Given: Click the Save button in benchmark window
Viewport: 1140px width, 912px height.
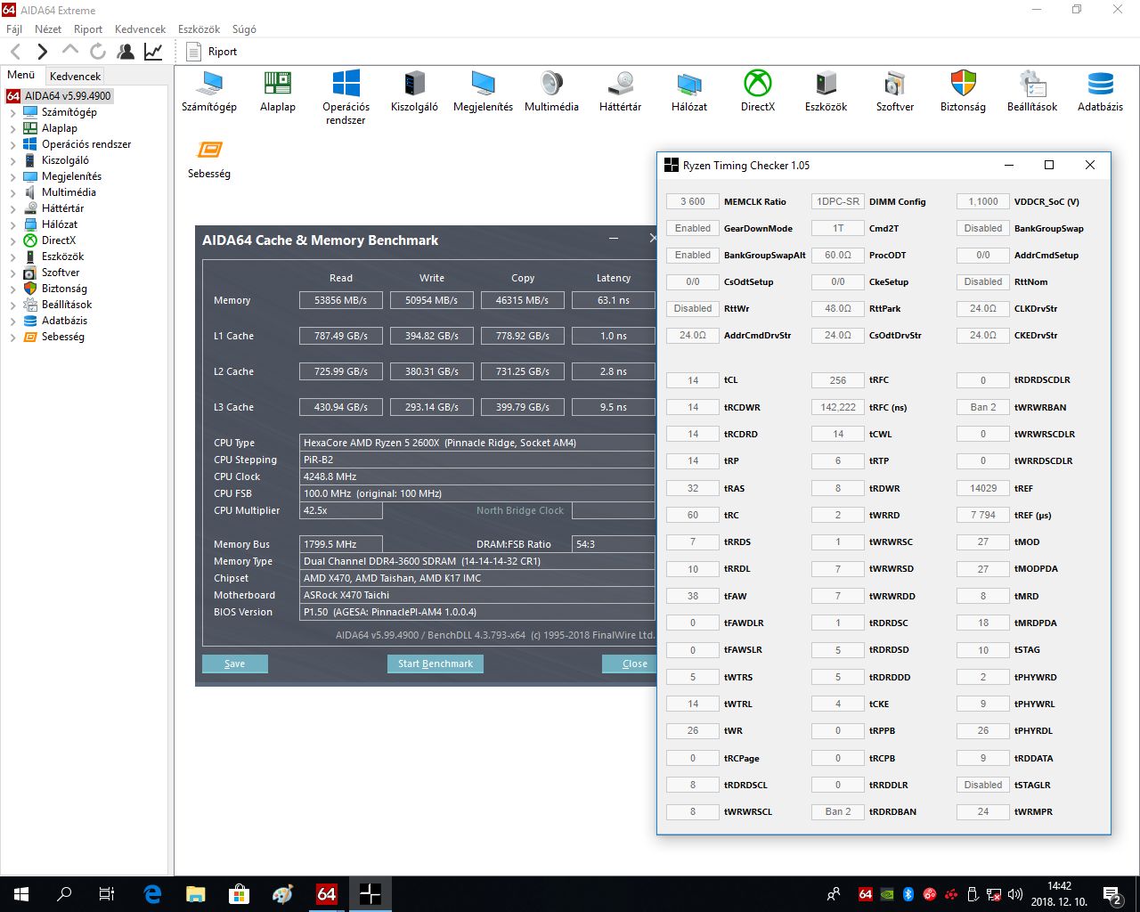Looking at the screenshot, I should [235, 664].
